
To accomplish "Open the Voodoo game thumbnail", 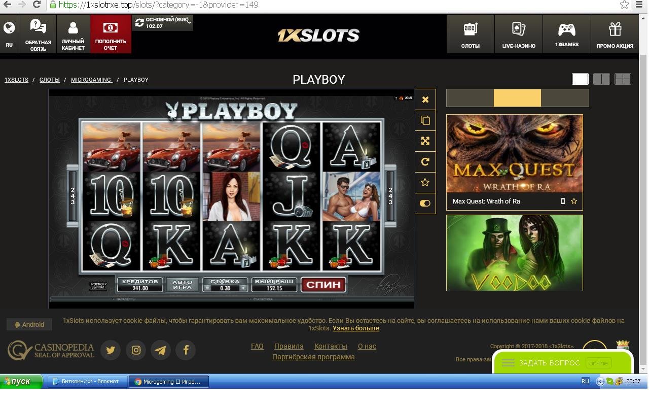I will coord(515,253).
